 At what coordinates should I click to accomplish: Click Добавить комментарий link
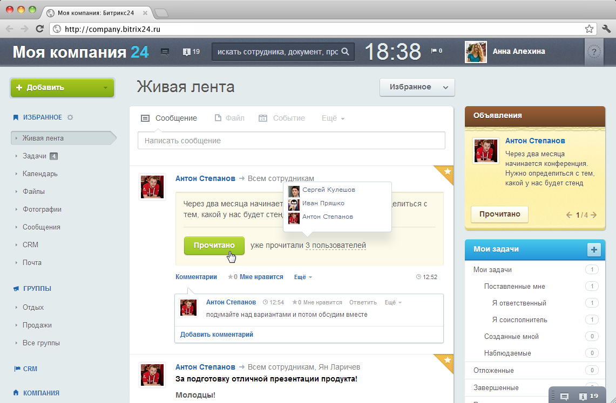tap(216, 335)
